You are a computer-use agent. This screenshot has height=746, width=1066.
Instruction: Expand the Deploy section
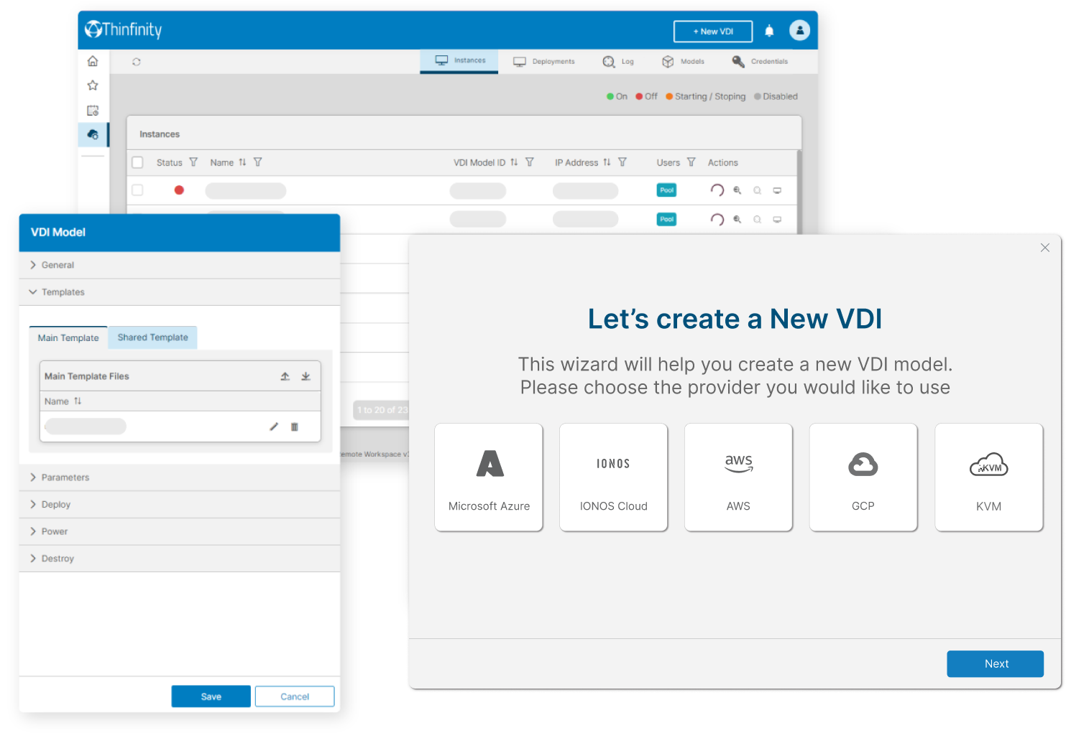180,505
